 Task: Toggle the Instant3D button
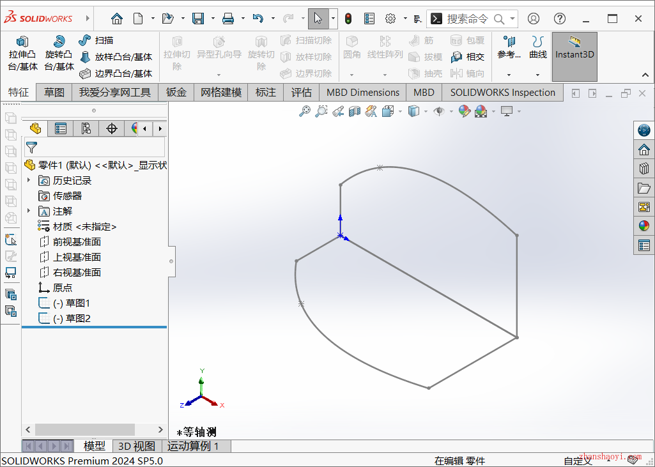click(574, 56)
